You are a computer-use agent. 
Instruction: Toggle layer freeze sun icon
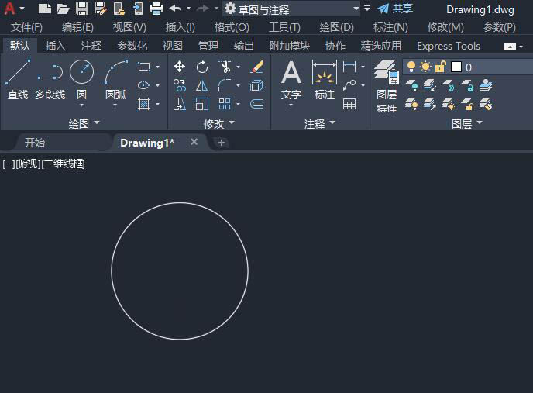coord(425,67)
